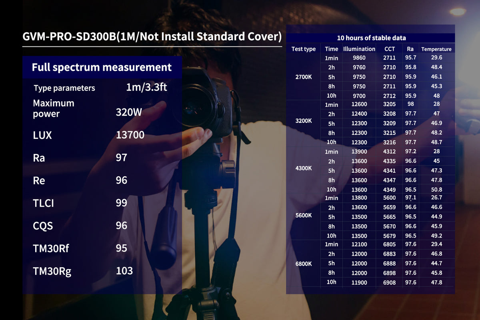Select the temperature value '44.7'

[x=436, y=263]
